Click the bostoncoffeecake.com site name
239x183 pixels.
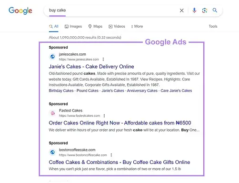tap(77, 150)
